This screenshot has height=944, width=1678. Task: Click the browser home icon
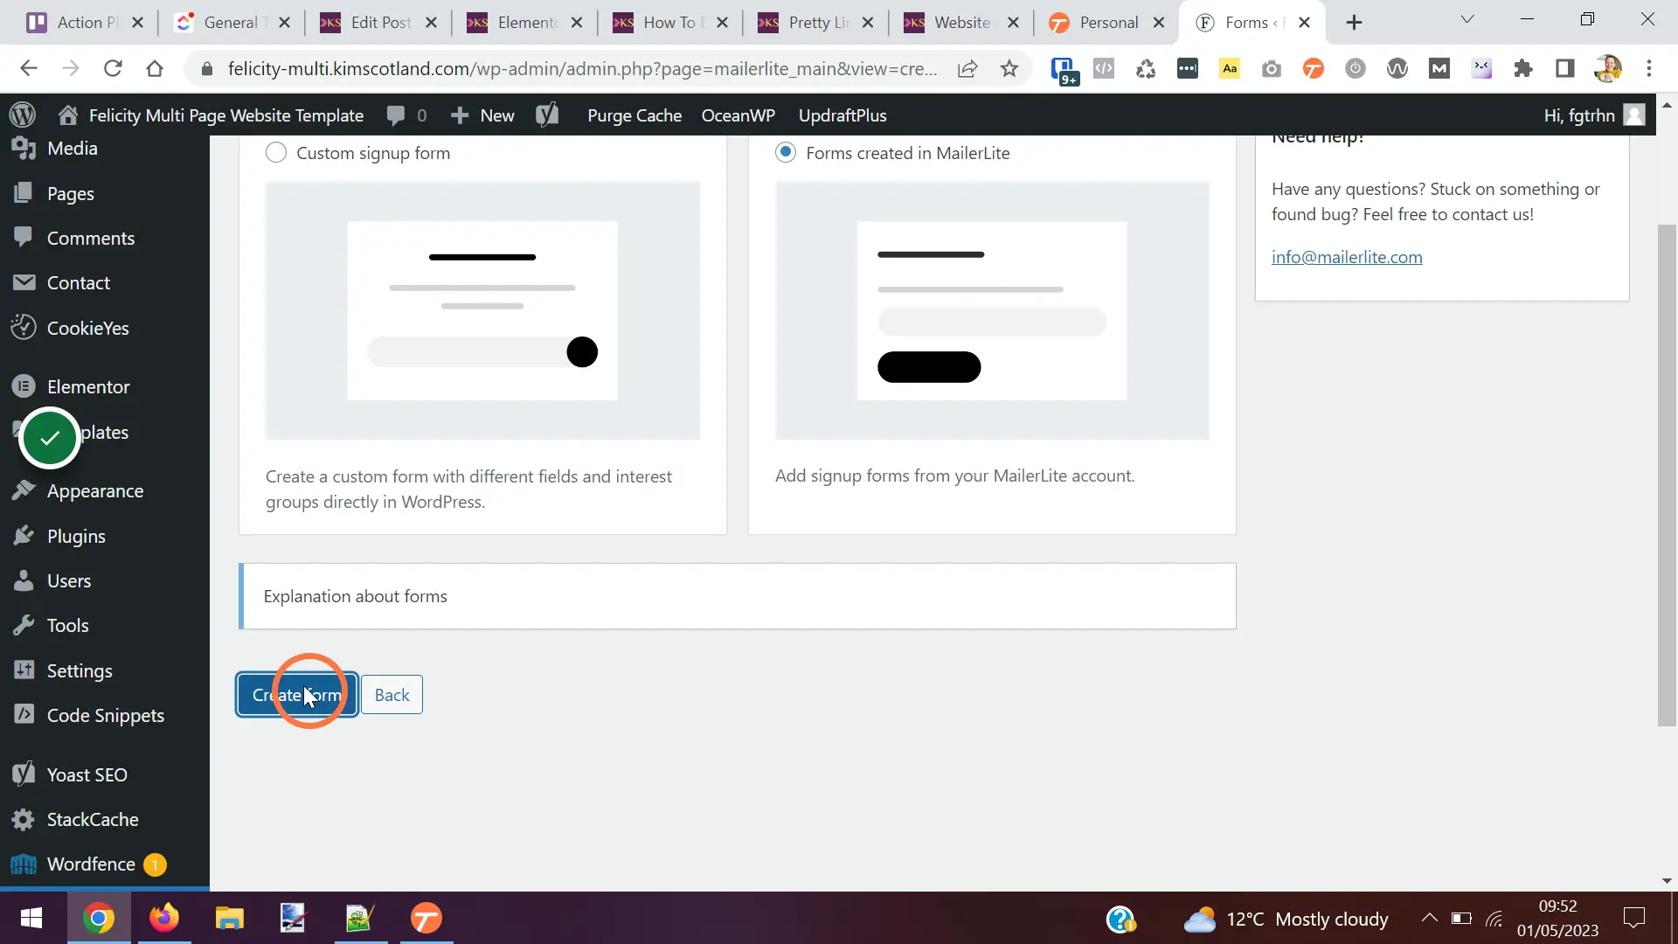tap(155, 68)
